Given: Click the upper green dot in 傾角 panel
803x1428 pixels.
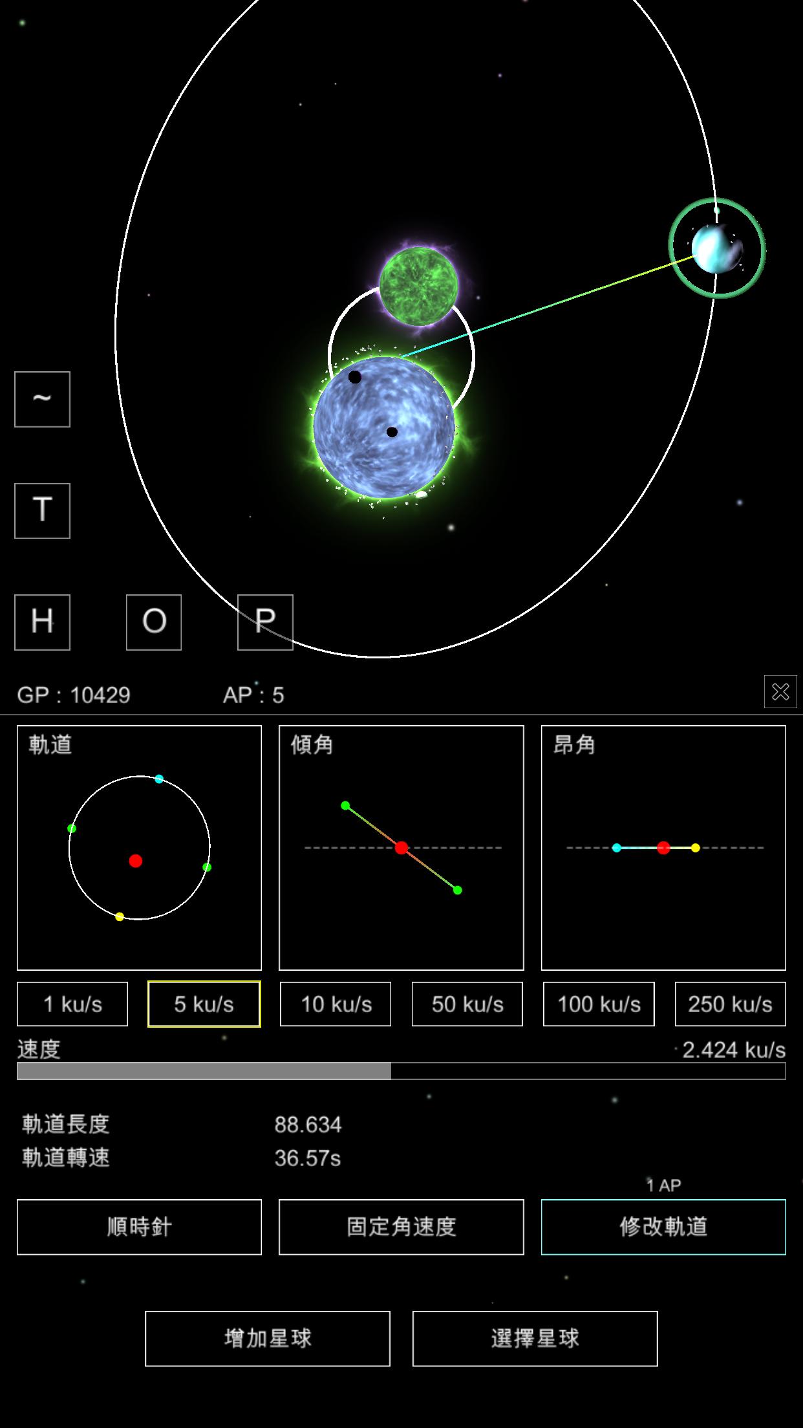Looking at the screenshot, I should click(345, 805).
